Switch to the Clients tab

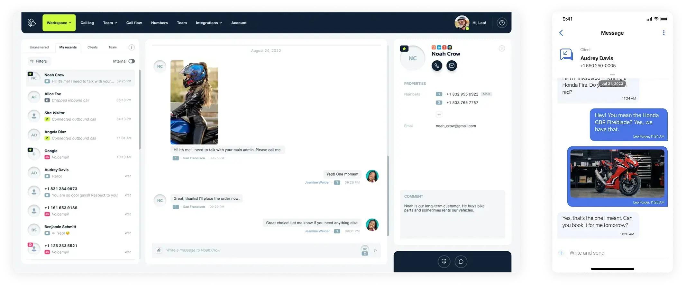pyautogui.click(x=92, y=47)
